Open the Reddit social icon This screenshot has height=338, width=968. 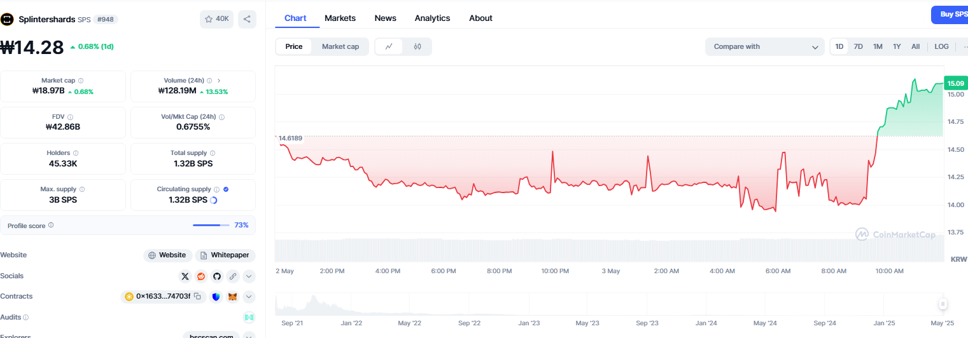(x=201, y=276)
